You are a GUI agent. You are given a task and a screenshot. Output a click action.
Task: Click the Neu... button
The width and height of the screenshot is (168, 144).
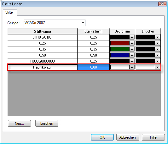[x=20, y=123]
